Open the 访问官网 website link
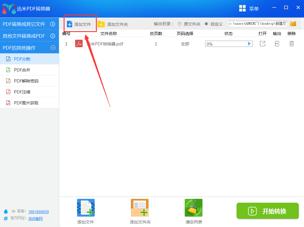 [36, 219]
